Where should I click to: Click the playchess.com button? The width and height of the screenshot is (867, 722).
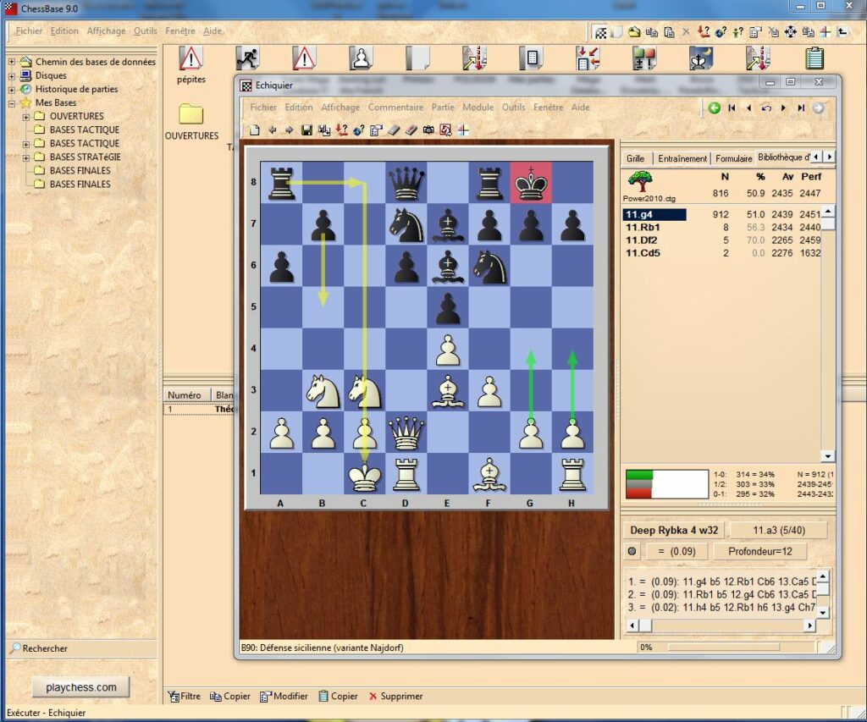point(81,687)
